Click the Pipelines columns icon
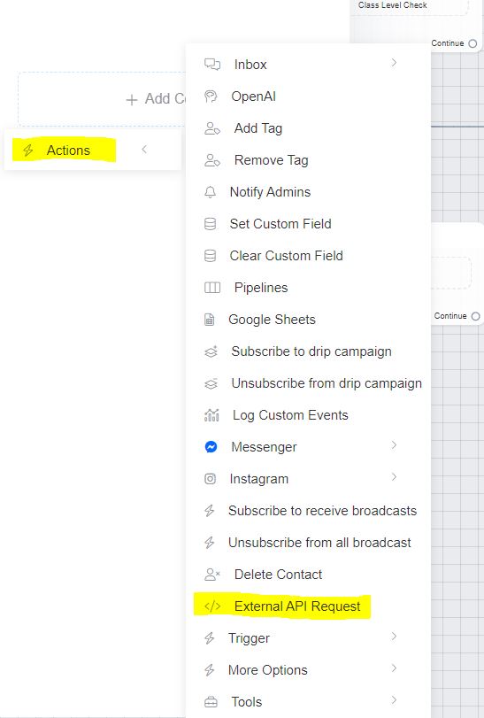484x718 pixels. pos(211,288)
